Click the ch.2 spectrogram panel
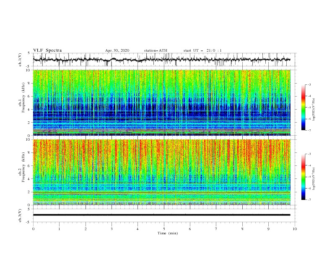Screen dimensions: 332x257 tap(161, 172)
